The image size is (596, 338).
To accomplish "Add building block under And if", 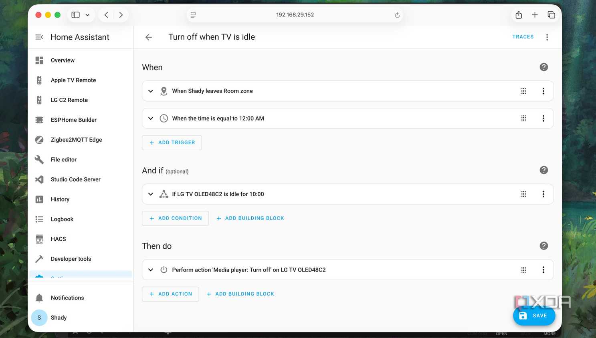I will point(251,218).
